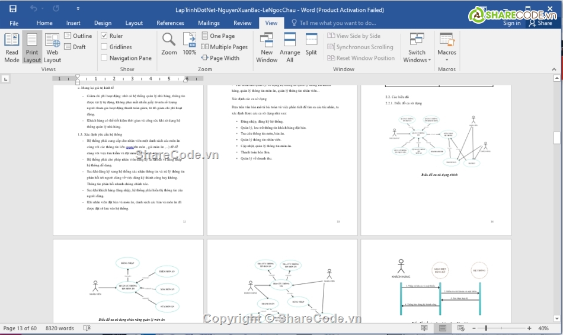Click the Sign in link
563x335 pixels.
[x=511, y=23]
